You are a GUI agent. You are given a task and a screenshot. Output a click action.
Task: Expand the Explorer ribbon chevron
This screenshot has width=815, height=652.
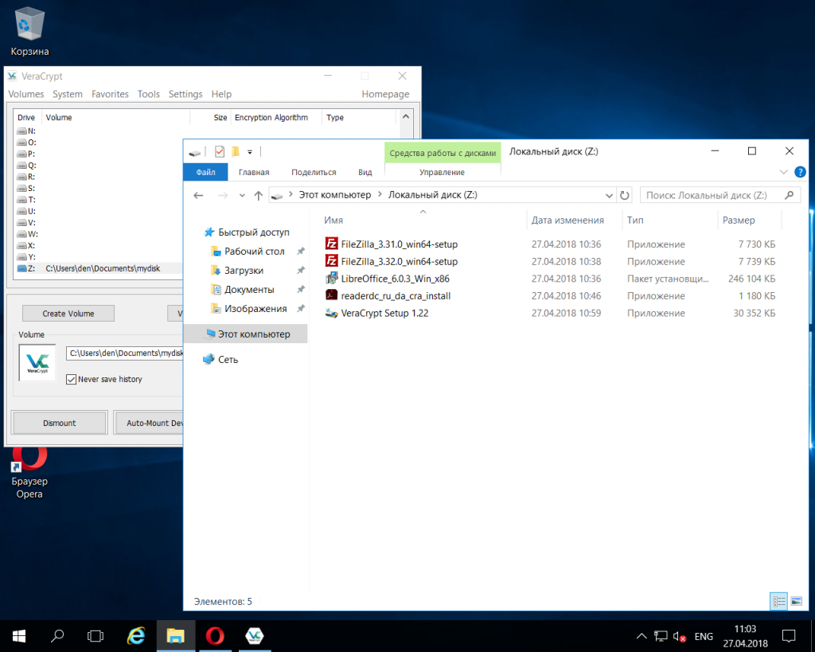coord(783,172)
